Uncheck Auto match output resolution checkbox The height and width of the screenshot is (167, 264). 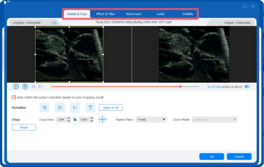click(x=14, y=97)
